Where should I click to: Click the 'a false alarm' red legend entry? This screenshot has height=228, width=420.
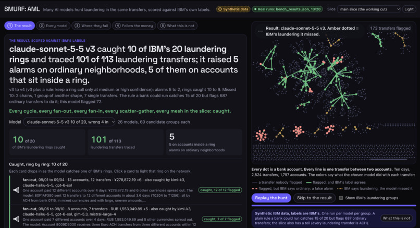tap(292, 188)
